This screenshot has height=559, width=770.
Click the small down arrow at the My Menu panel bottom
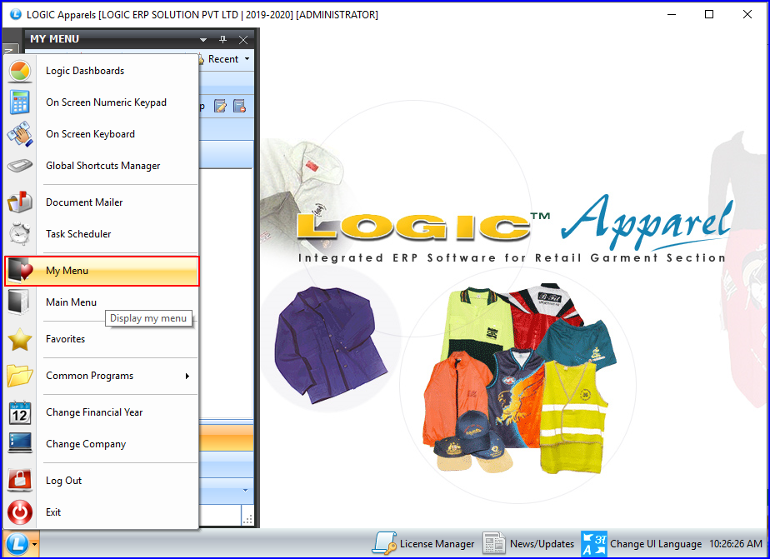[x=246, y=491]
